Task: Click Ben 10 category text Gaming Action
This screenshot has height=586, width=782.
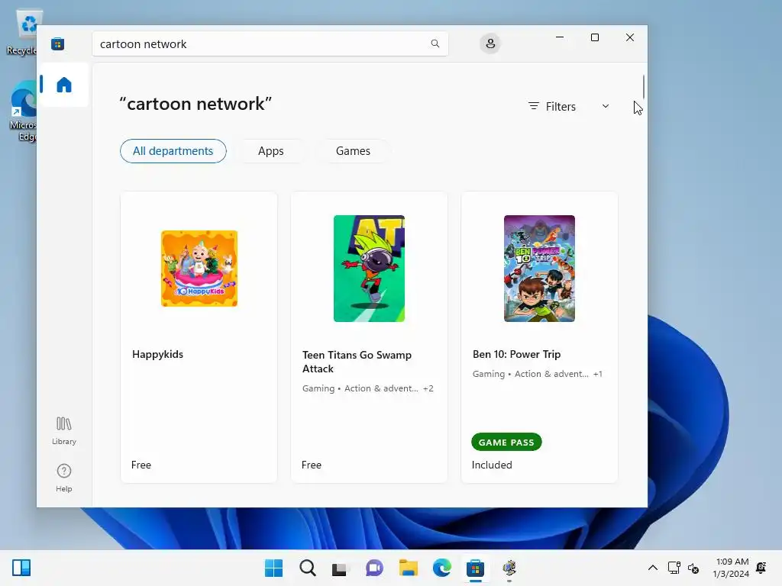Action: (538, 374)
